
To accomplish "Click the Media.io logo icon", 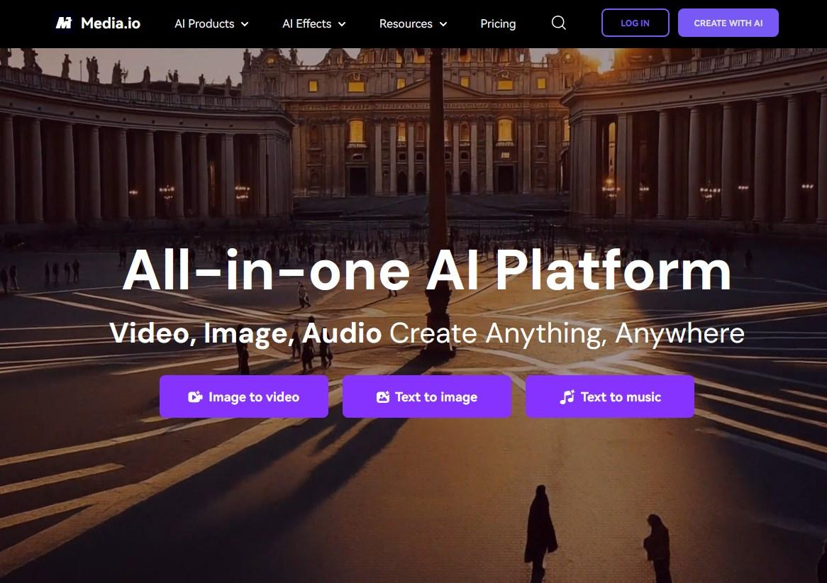I will (65, 23).
